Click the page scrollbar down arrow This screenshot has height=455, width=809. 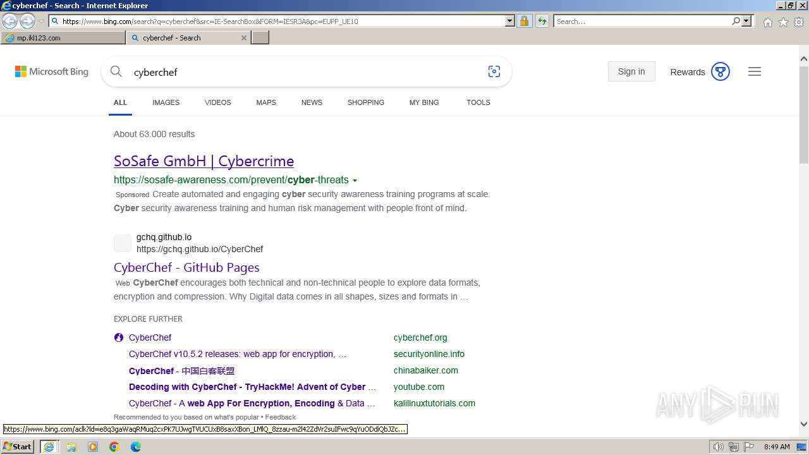point(804,425)
